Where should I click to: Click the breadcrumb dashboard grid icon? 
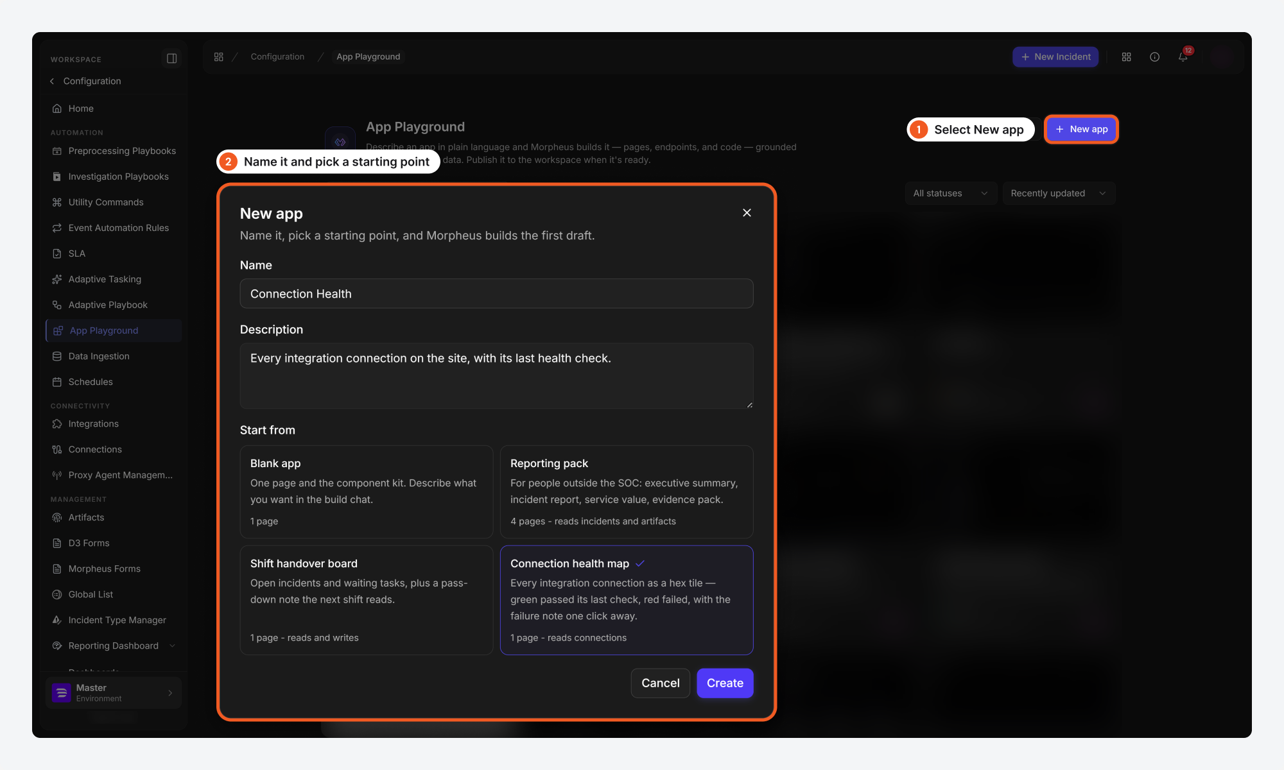pyautogui.click(x=218, y=56)
